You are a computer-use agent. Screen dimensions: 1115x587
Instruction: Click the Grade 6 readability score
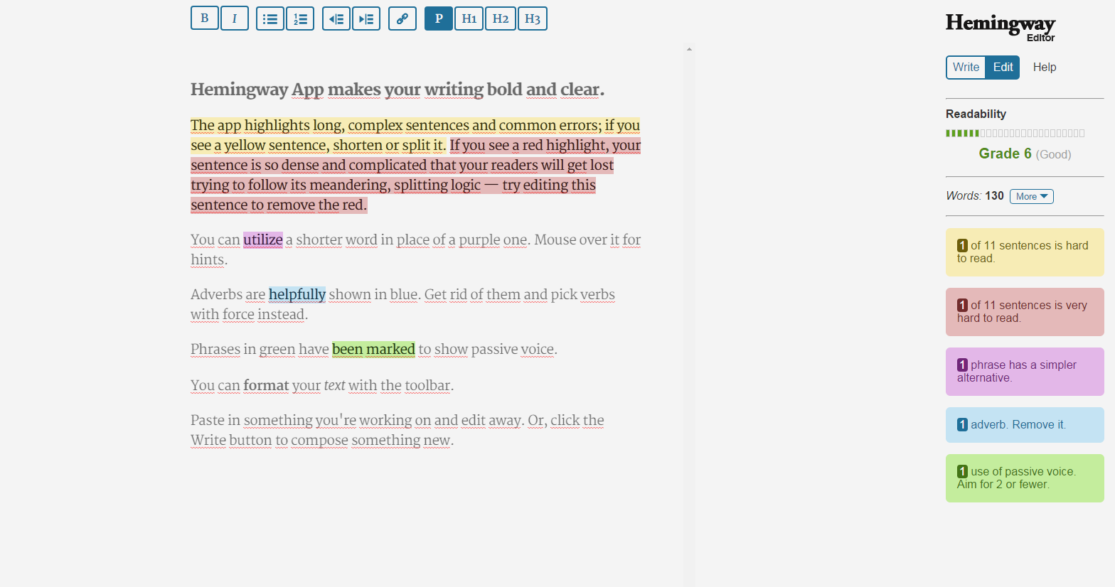(x=1005, y=154)
